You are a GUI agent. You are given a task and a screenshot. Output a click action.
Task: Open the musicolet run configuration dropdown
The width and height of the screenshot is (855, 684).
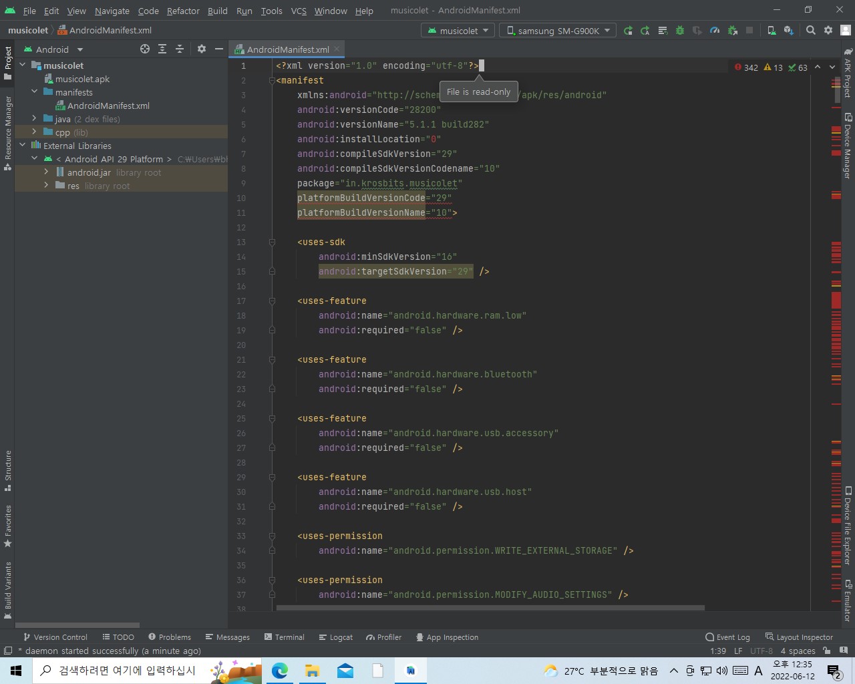(458, 31)
